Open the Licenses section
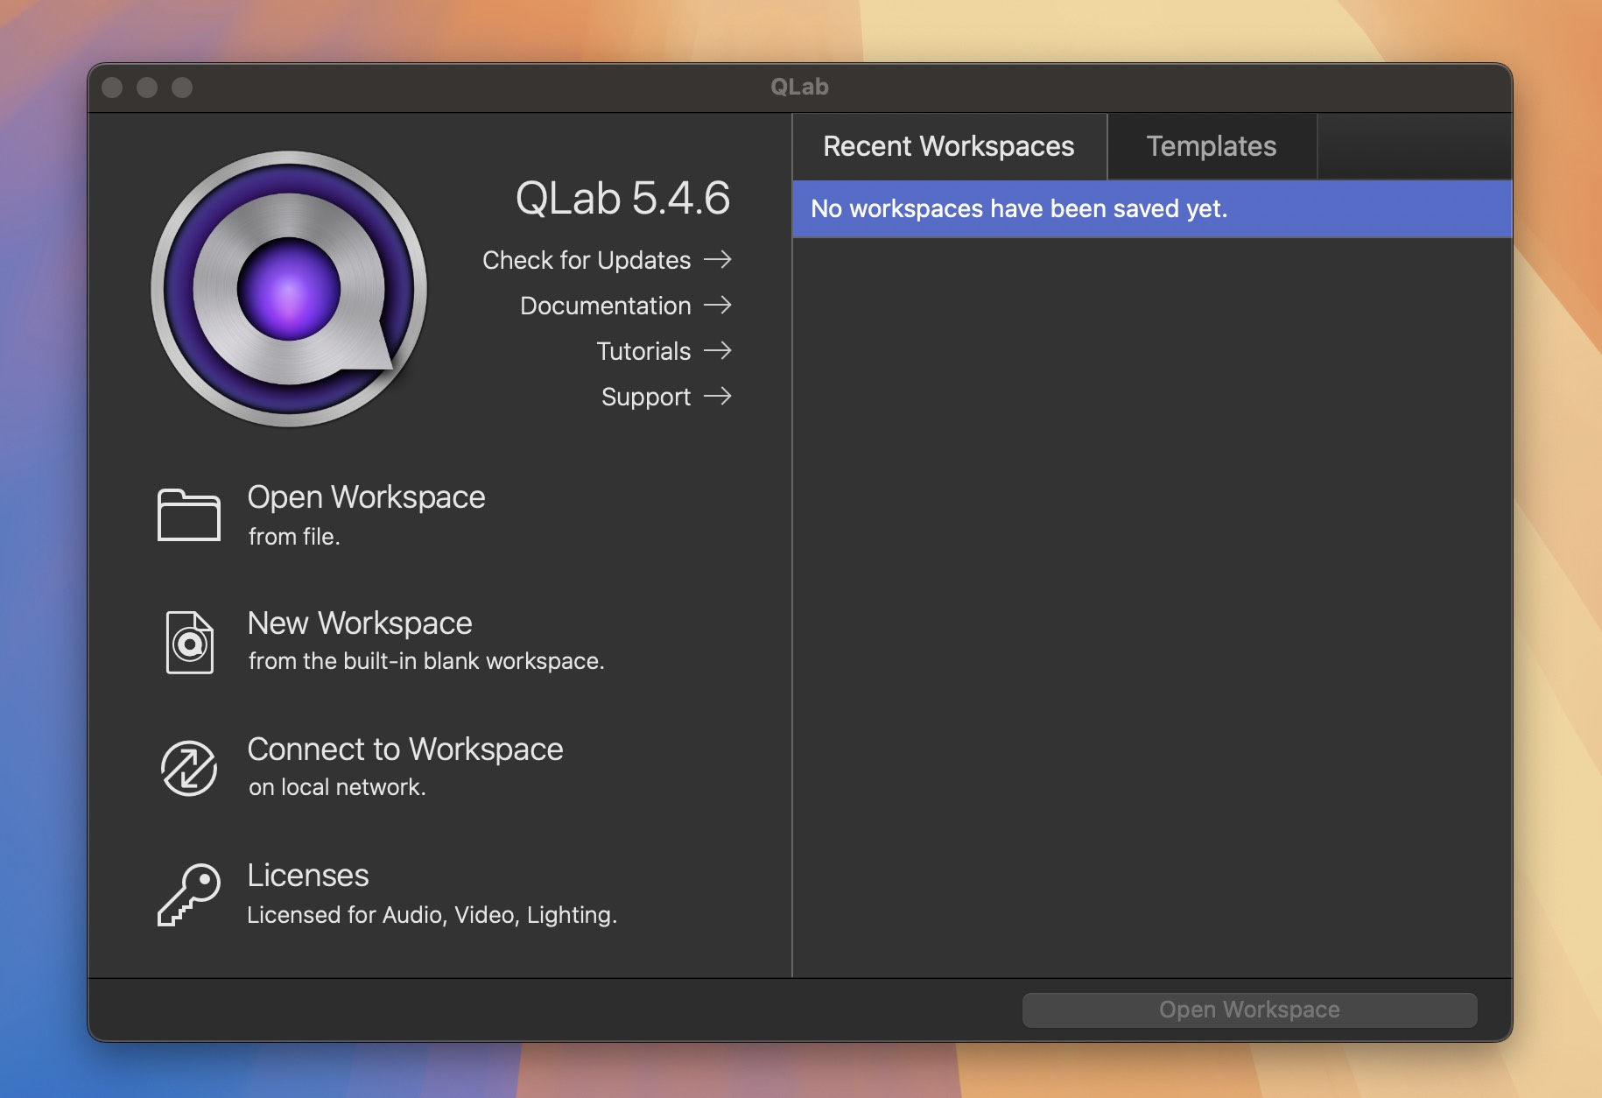The height and width of the screenshot is (1098, 1602). tap(308, 875)
